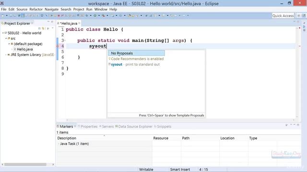
Task: Open the File menu
Action: pyautogui.click(x=4, y=10)
